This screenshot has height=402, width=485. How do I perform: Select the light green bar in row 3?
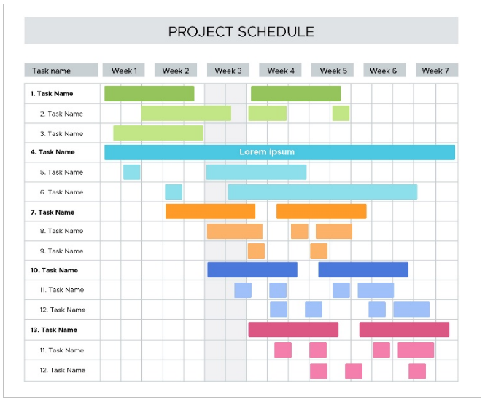(x=158, y=133)
